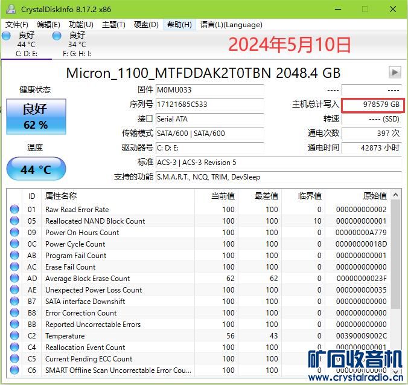The width and height of the screenshot is (408, 385).
Task: Click the rotation rate value ---- (SSD)
Action: coord(372,119)
